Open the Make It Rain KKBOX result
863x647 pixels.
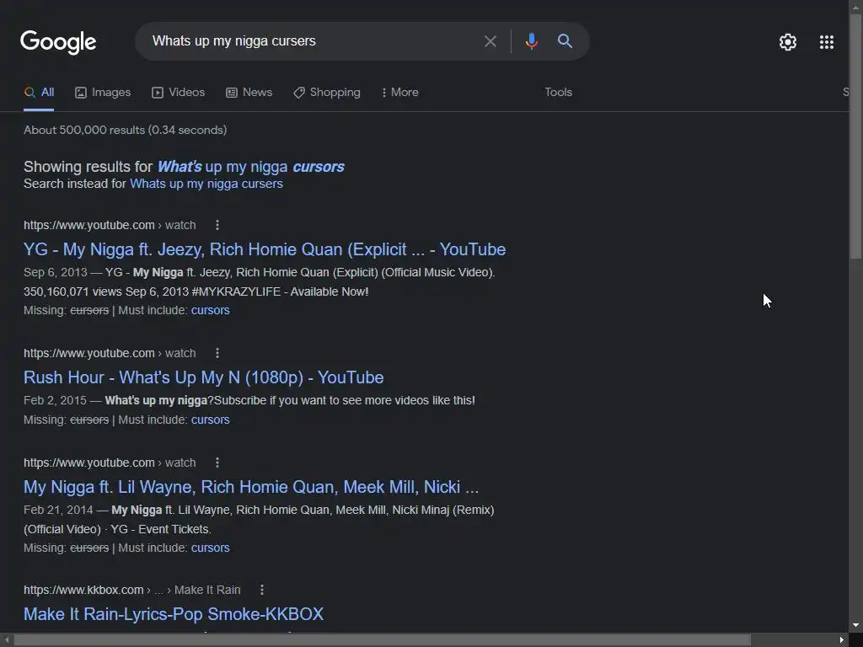174,614
